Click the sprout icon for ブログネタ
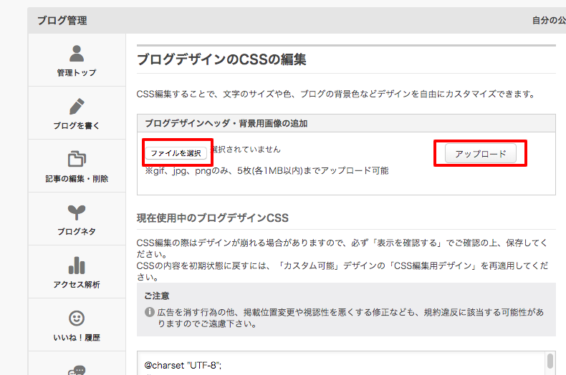 click(77, 212)
